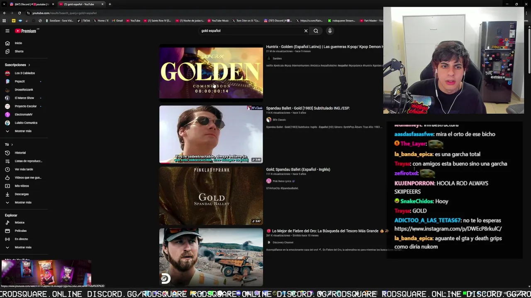Open the Home / X bookmark

101,21
